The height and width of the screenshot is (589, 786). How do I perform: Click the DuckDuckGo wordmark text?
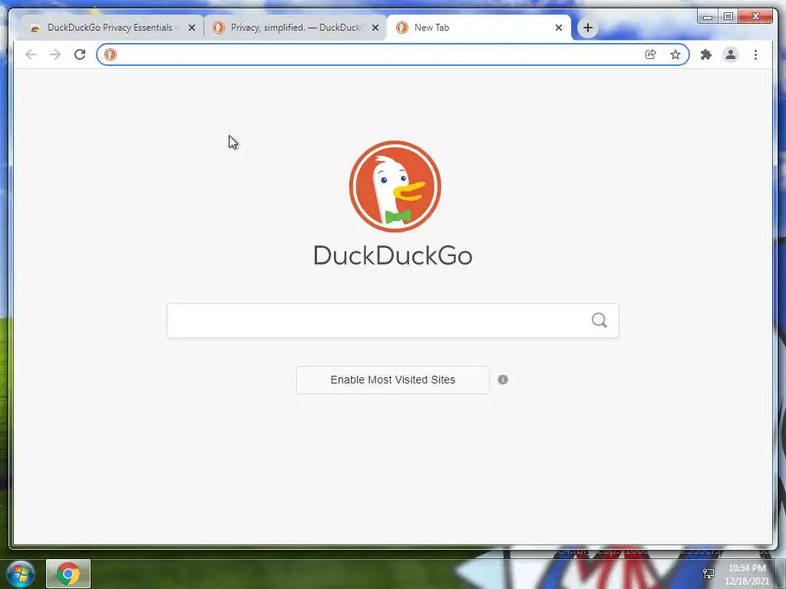(392, 255)
